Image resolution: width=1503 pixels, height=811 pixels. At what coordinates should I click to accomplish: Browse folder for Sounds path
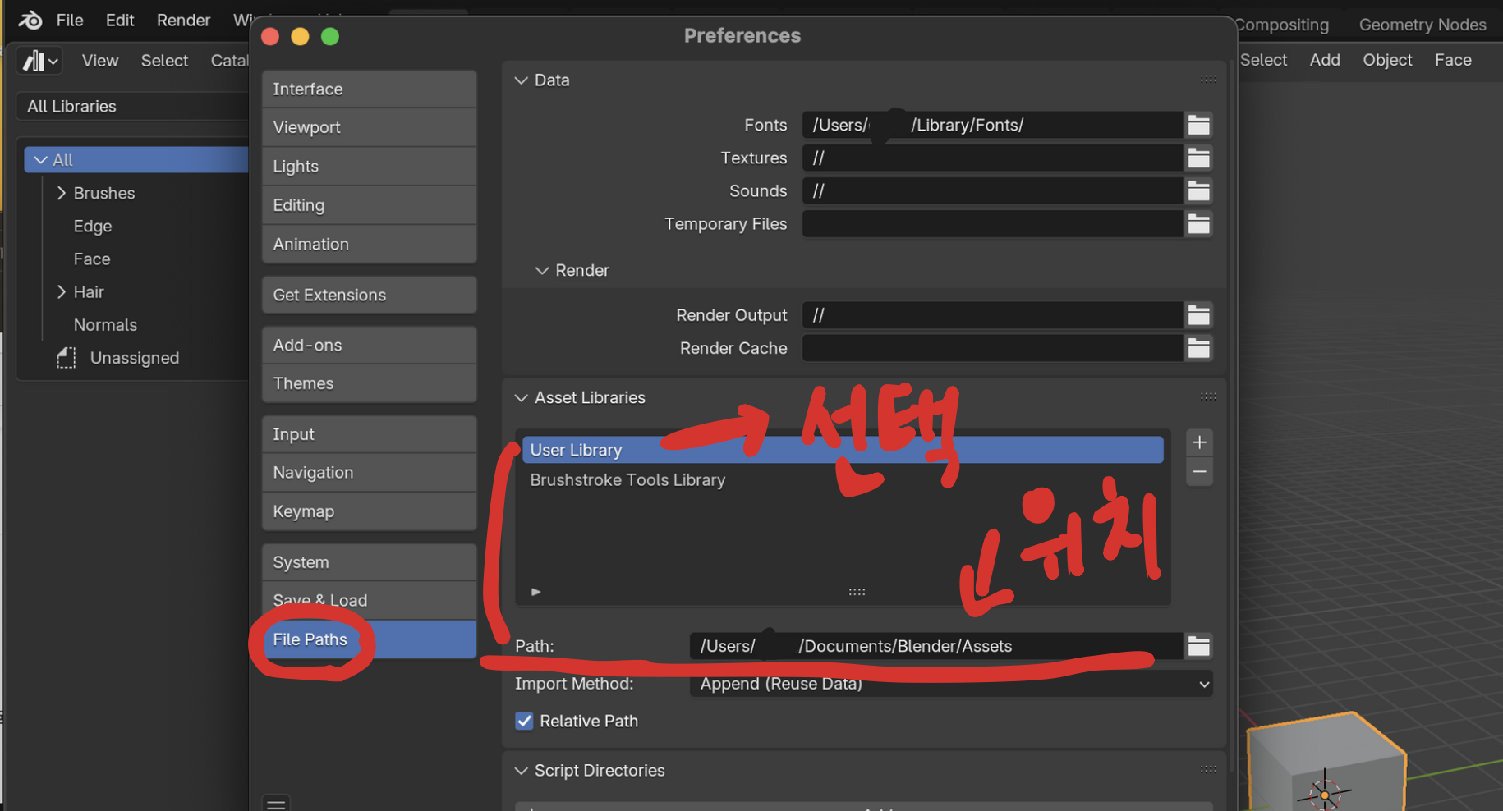point(1198,190)
